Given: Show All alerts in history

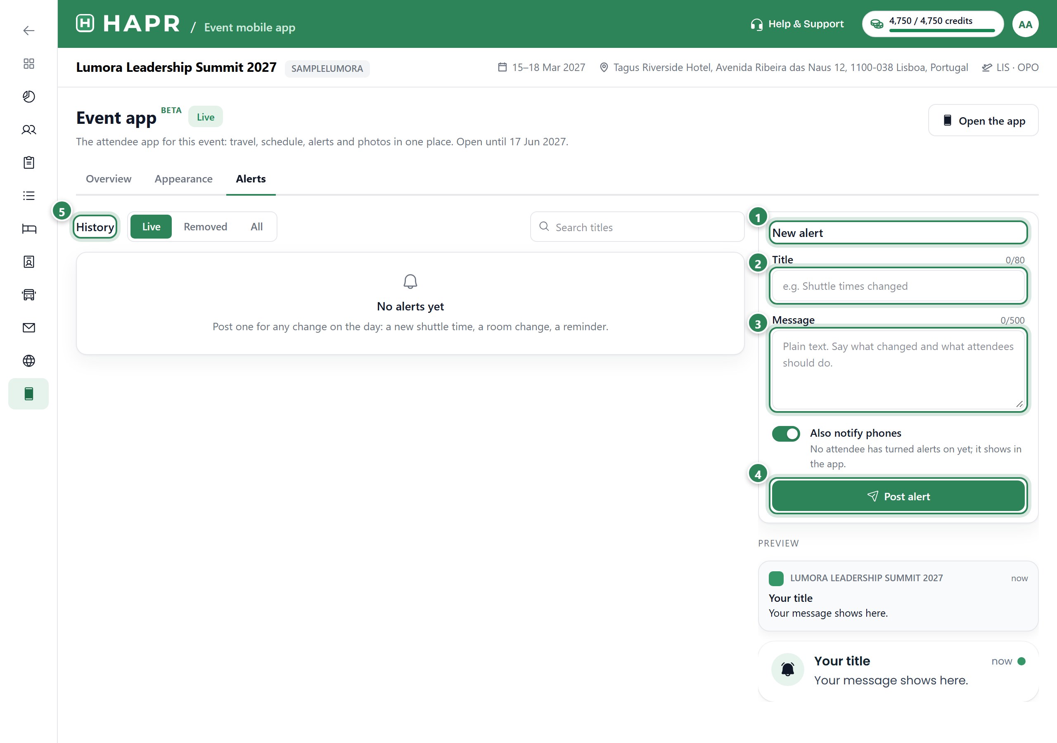Looking at the screenshot, I should point(257,227).
